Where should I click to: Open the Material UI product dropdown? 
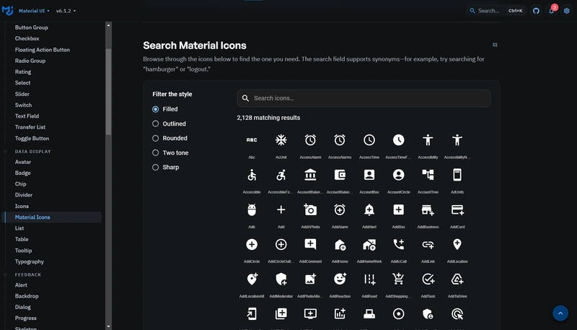[x=34, y=11]
